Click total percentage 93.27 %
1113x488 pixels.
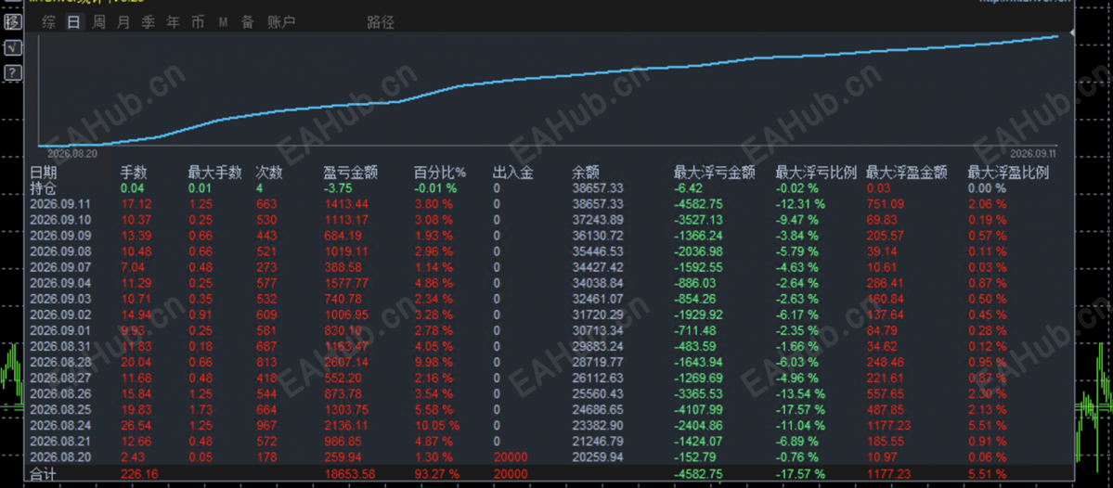[436, 473]
